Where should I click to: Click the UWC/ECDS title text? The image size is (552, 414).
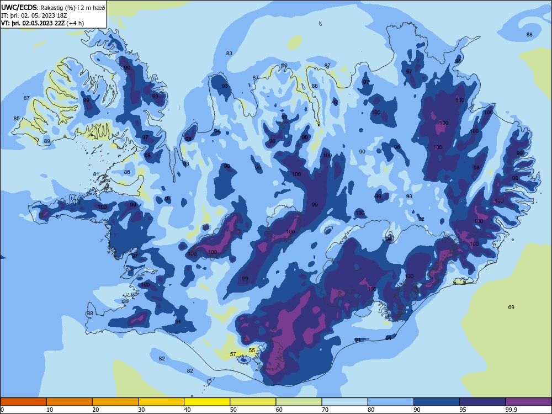point(19,7)
